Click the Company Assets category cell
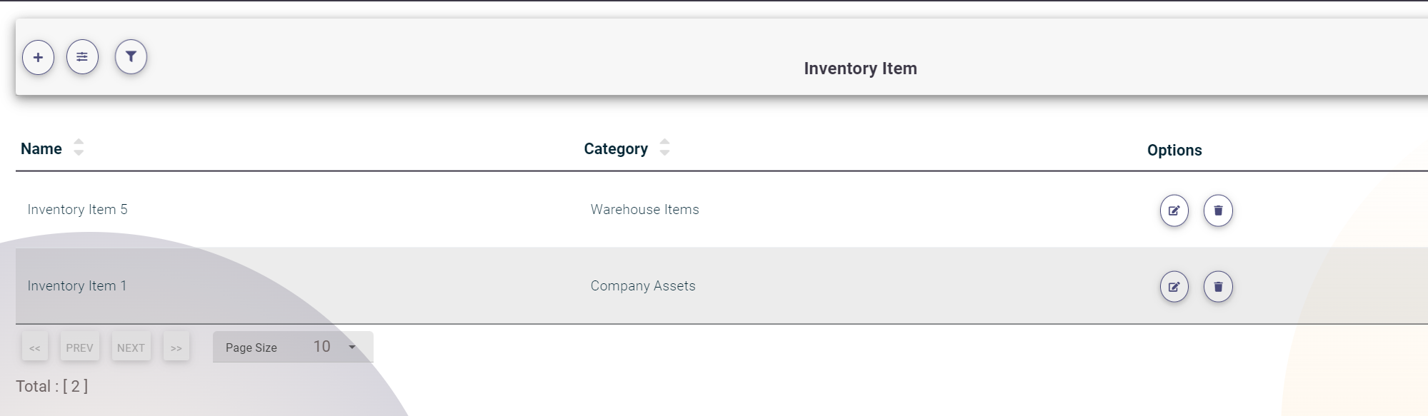The height and width of the screenshot is (416, 1428). (643, 286)
